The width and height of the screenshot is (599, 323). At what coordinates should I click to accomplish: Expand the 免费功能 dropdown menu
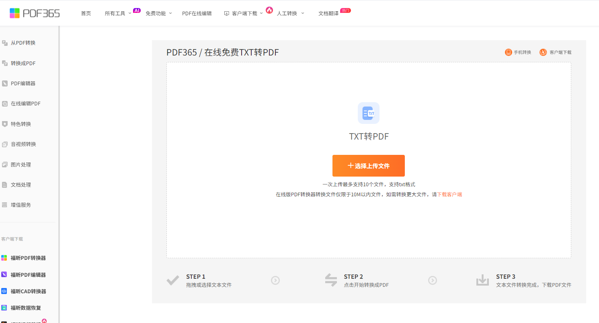pyautogui.click(x=158, y=13)
